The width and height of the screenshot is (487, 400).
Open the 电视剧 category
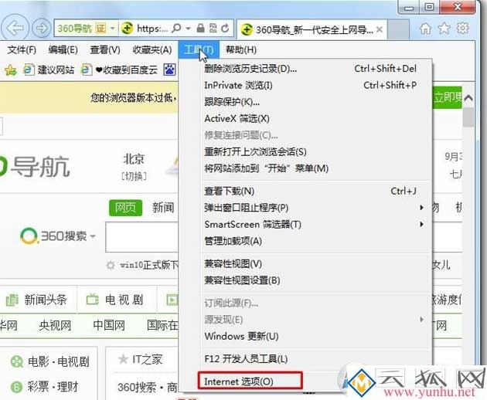tap(115, 300)
